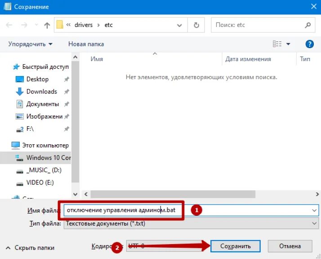Expand the address bar history dropdown
The width and height of the screenshot is (321, 259).
pyautogui.click(x=179, y=25)
